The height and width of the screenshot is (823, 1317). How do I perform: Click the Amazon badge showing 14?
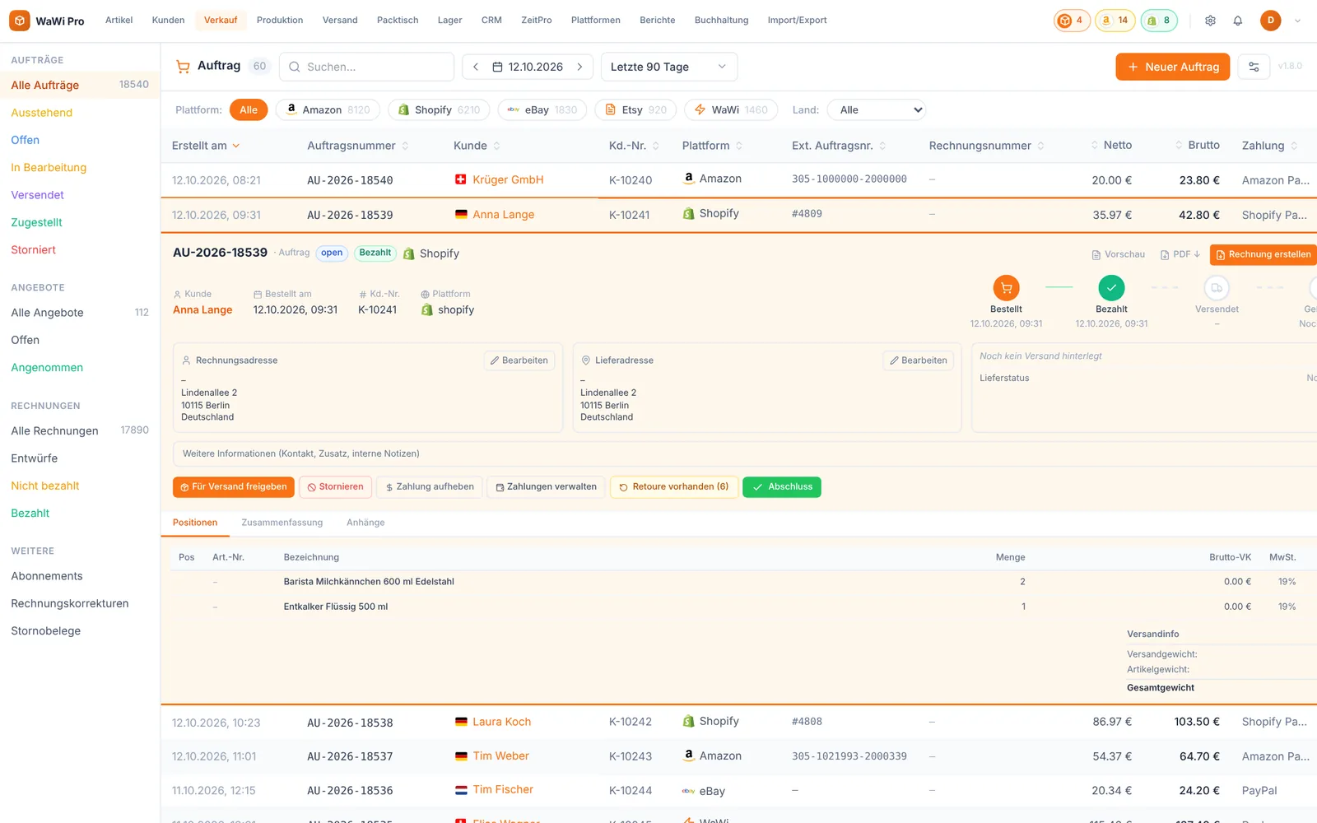click(1115, 21)
